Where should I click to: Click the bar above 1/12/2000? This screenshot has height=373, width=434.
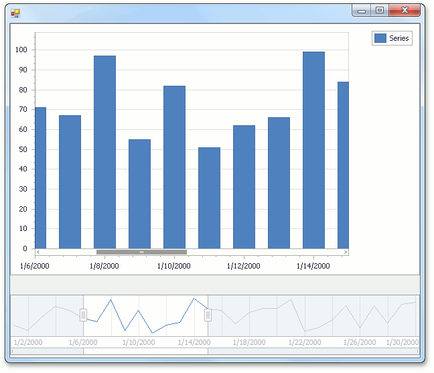pyautogui.click(x=244, y=187)
